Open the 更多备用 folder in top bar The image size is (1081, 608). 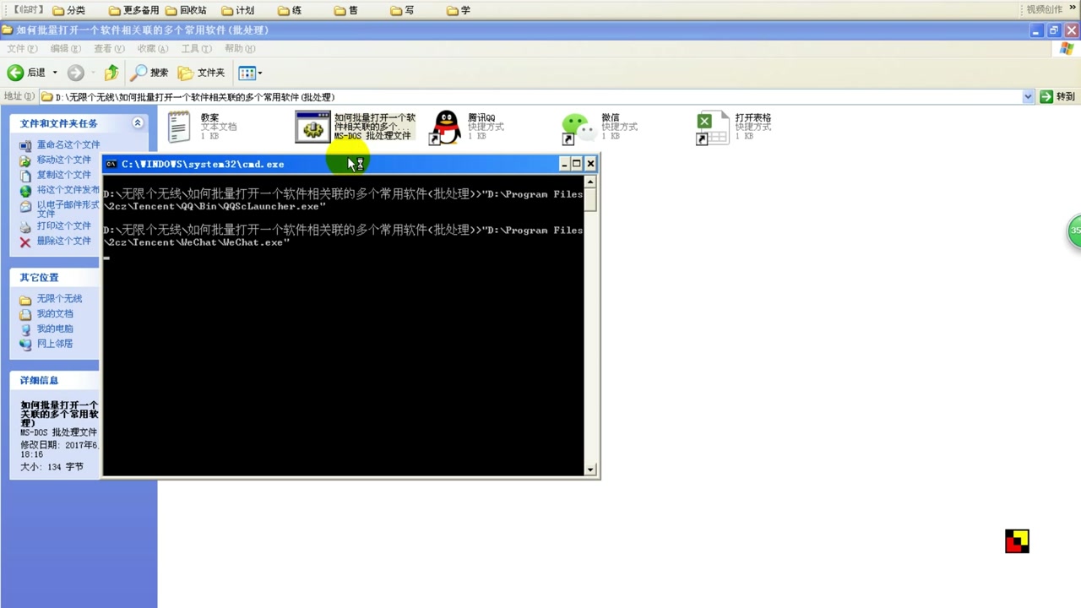pyautogui.click(x=133, y=10)
